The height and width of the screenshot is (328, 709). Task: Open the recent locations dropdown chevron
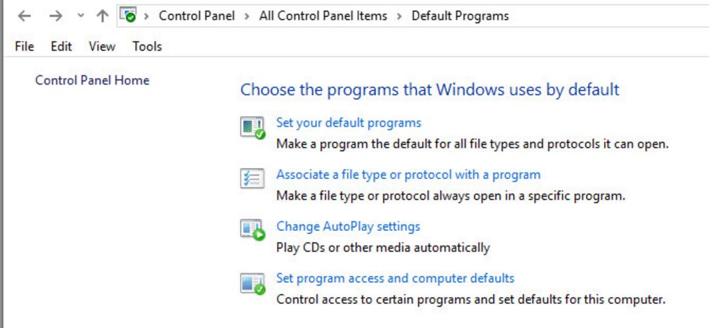tap(81, 16)
